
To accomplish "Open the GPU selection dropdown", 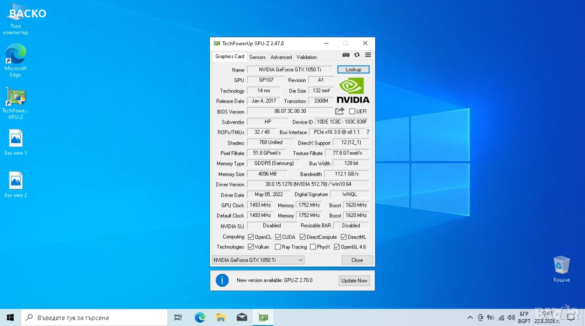I will (258, 260).
